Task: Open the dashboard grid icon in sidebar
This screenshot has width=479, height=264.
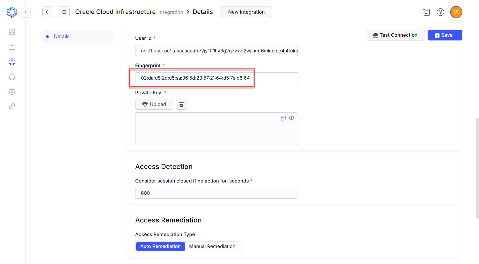Action: click(12, 32)
